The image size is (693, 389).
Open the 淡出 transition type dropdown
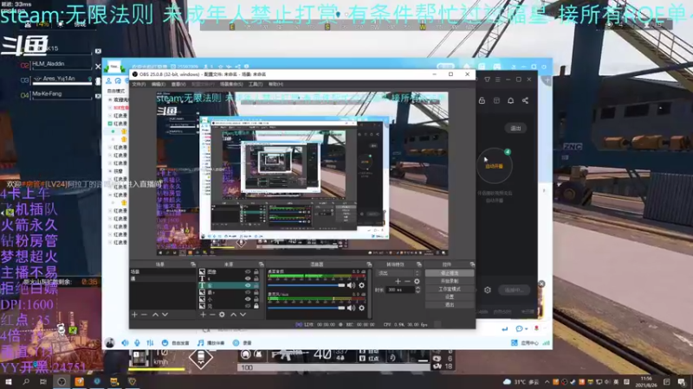pyautogui.click(x=398, y=273)
